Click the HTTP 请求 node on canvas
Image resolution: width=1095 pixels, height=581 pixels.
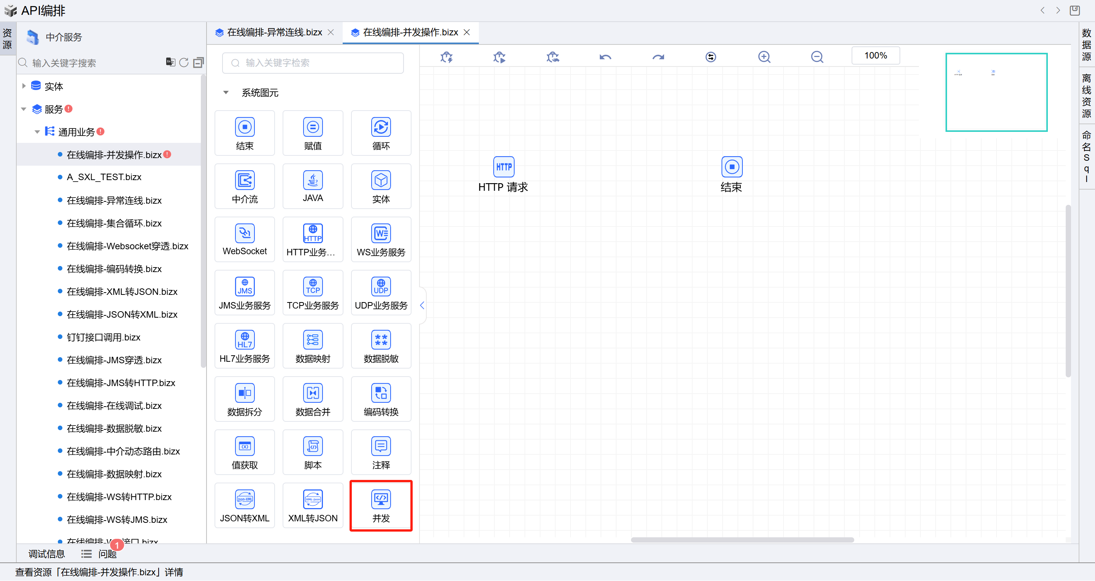pyautogui.click(x=503, y=167)
